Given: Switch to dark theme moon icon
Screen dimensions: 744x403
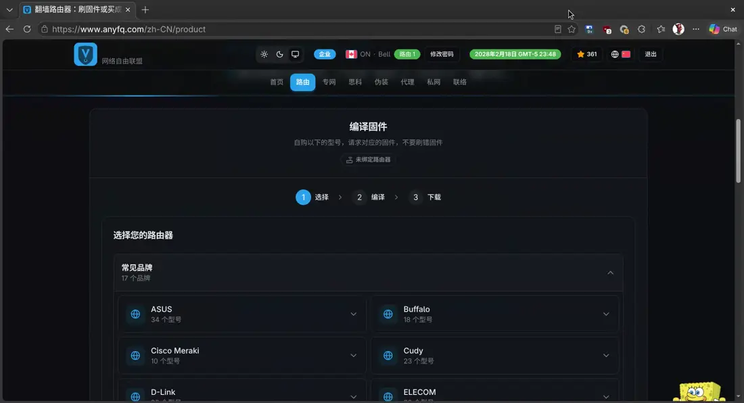Looking at the screenshot, I should [x=279, y=54].
